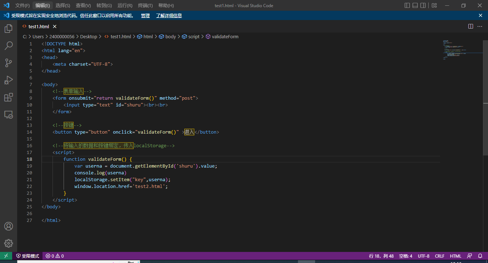Open script breadcrumb symbol dropdown
This screenshot has width=488, height=263.
tap(191, 36)
